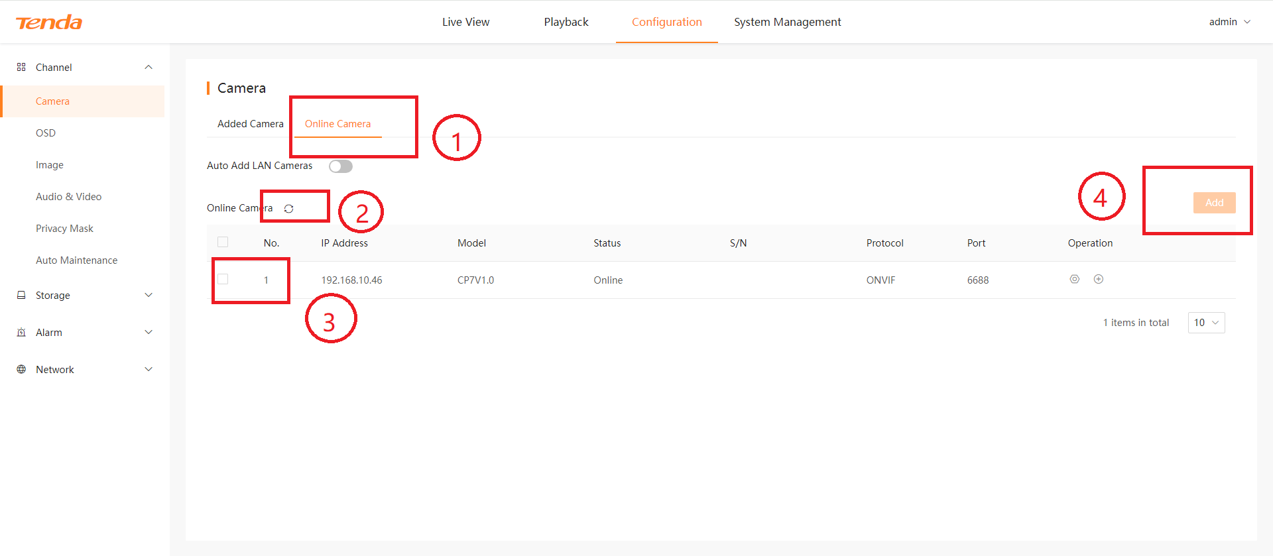Click the Storage disk icon in sidebar
Viewport: 1273px width, 556px height.
tap(21, 295)
